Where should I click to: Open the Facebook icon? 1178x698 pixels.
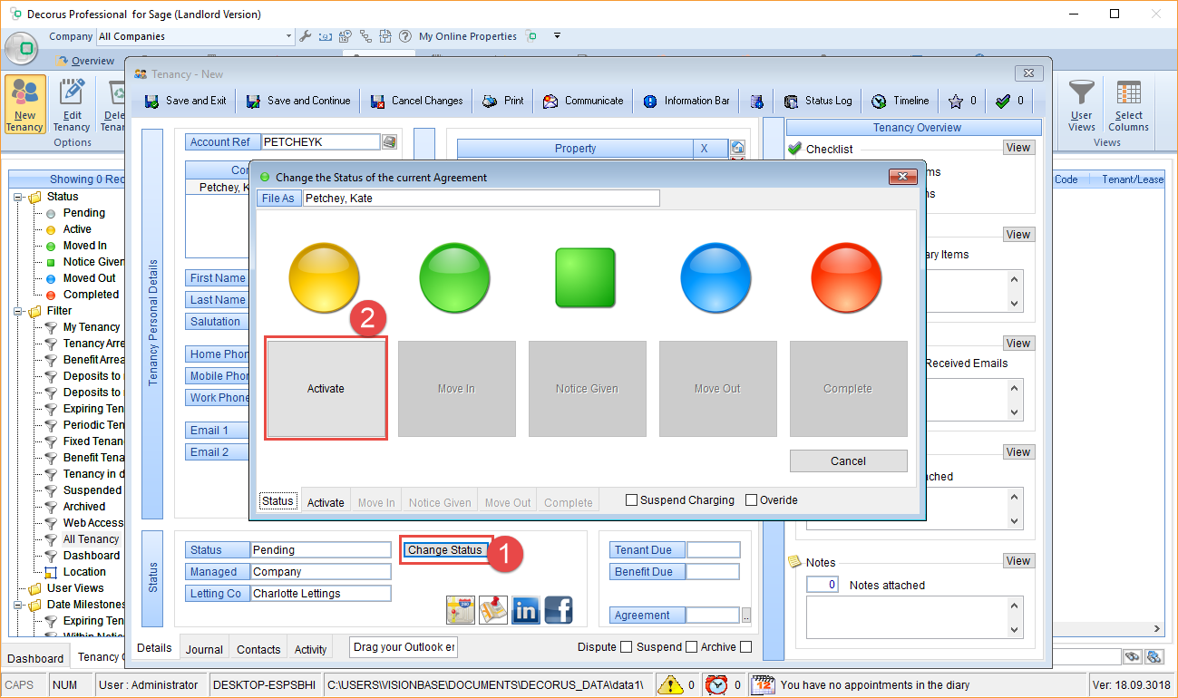559,610
